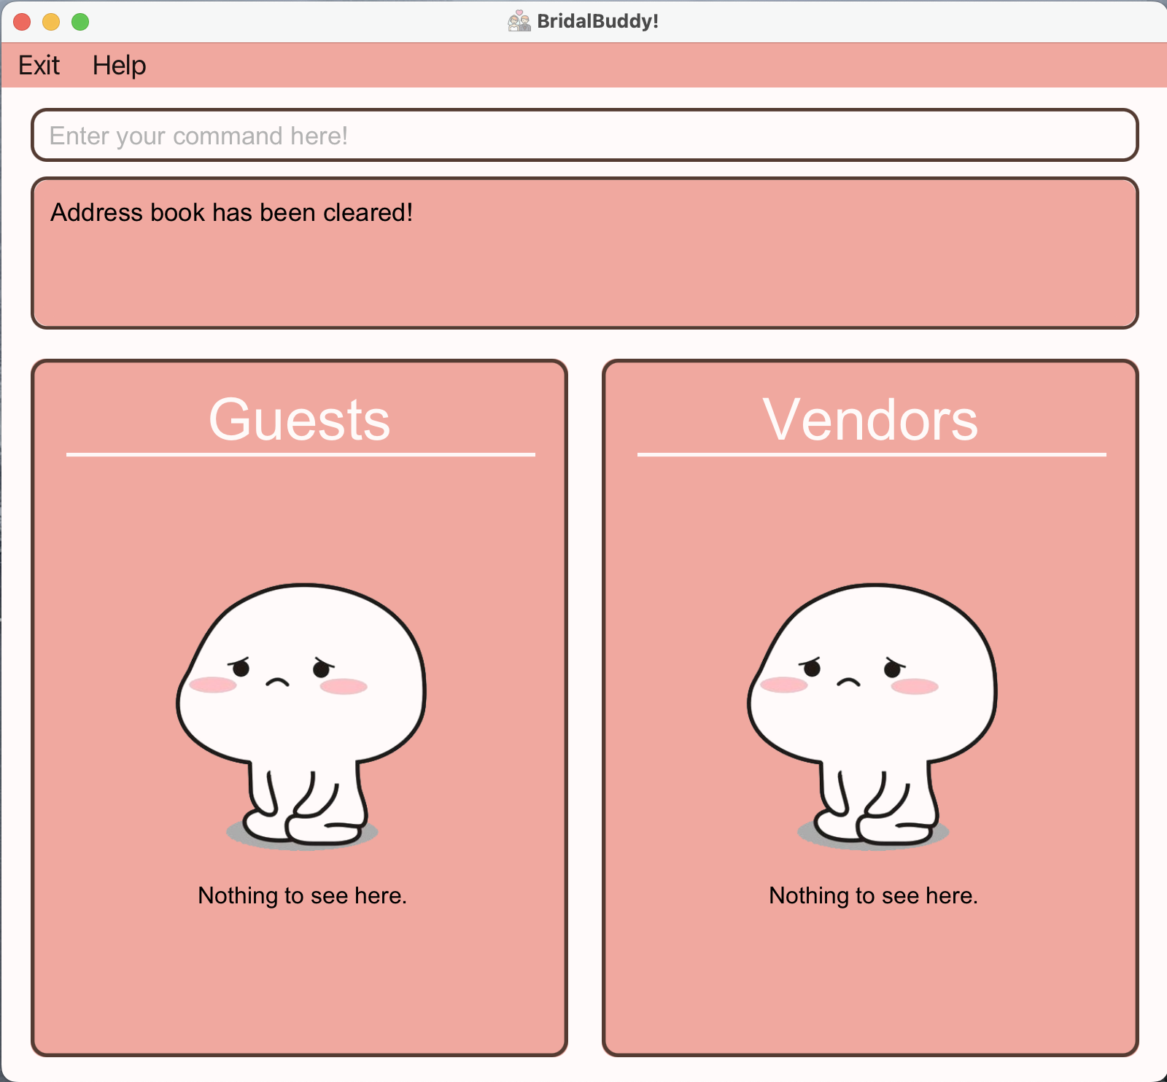Open the Exit menu
Image resolution: width=1167 pixels, height=1082 pixels.
tap(39, 66)
